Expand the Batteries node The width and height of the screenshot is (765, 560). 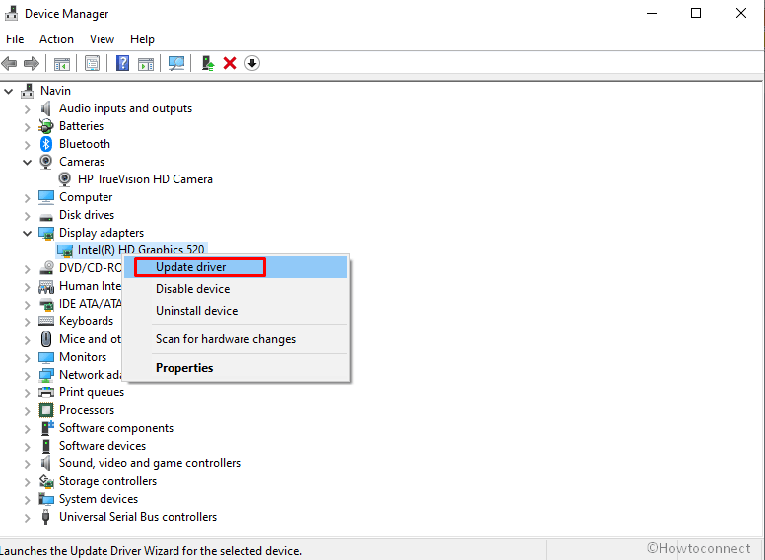point(28,127)
